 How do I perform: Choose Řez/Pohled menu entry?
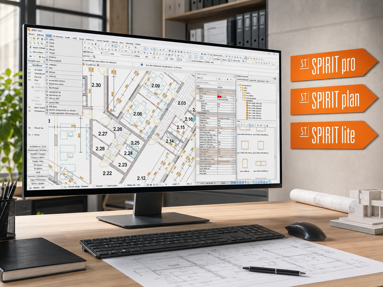(x=54, y=88)
